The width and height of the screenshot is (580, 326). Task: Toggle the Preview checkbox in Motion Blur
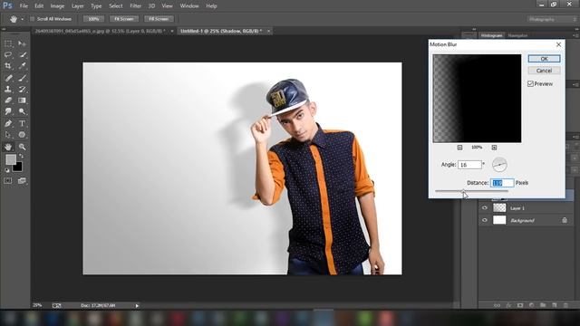(x=530, y=84)
